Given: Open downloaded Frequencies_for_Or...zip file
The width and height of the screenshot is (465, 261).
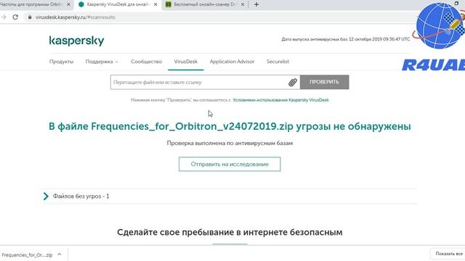Looking at the screenshot, I should tap(27, 254).
